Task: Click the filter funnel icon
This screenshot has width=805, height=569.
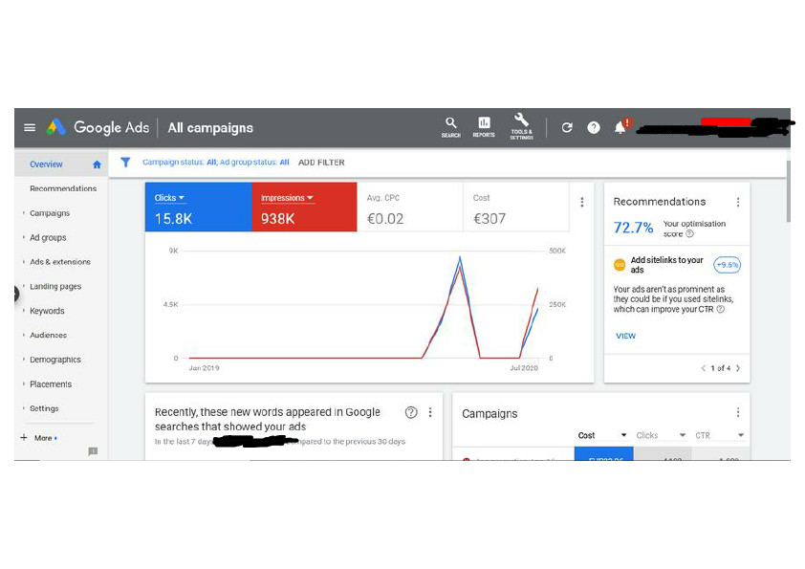Action: click(125, 163)
